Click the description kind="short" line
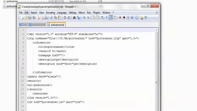197x111 pixels. 67,64
